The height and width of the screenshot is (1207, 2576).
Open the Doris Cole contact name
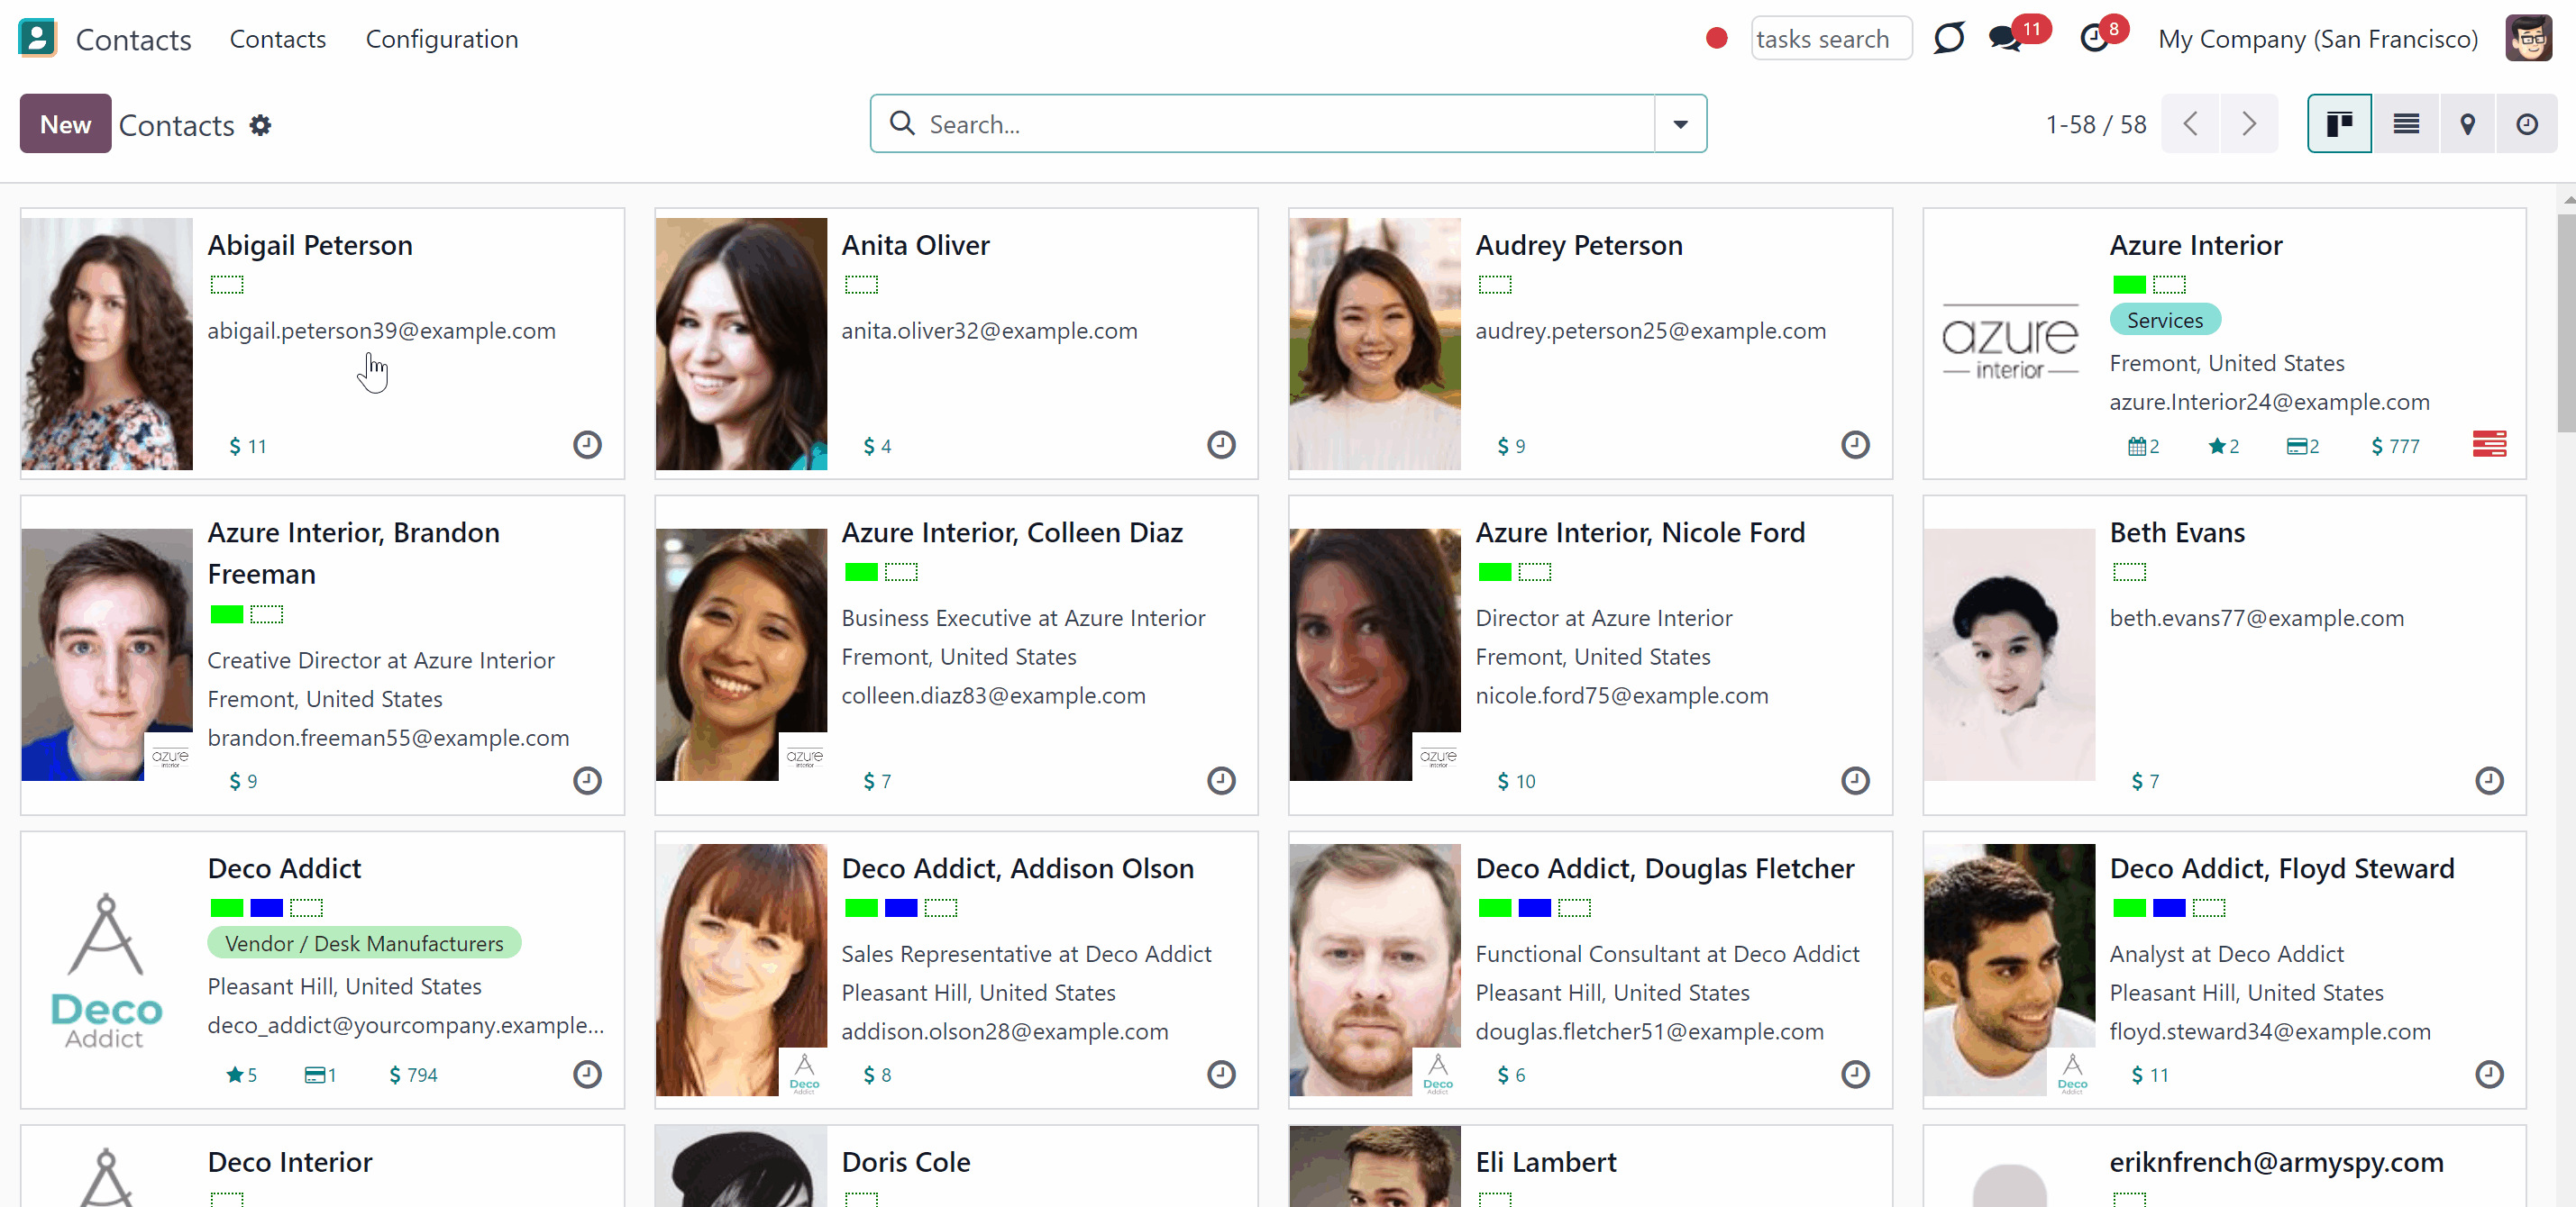[906, 1162]
